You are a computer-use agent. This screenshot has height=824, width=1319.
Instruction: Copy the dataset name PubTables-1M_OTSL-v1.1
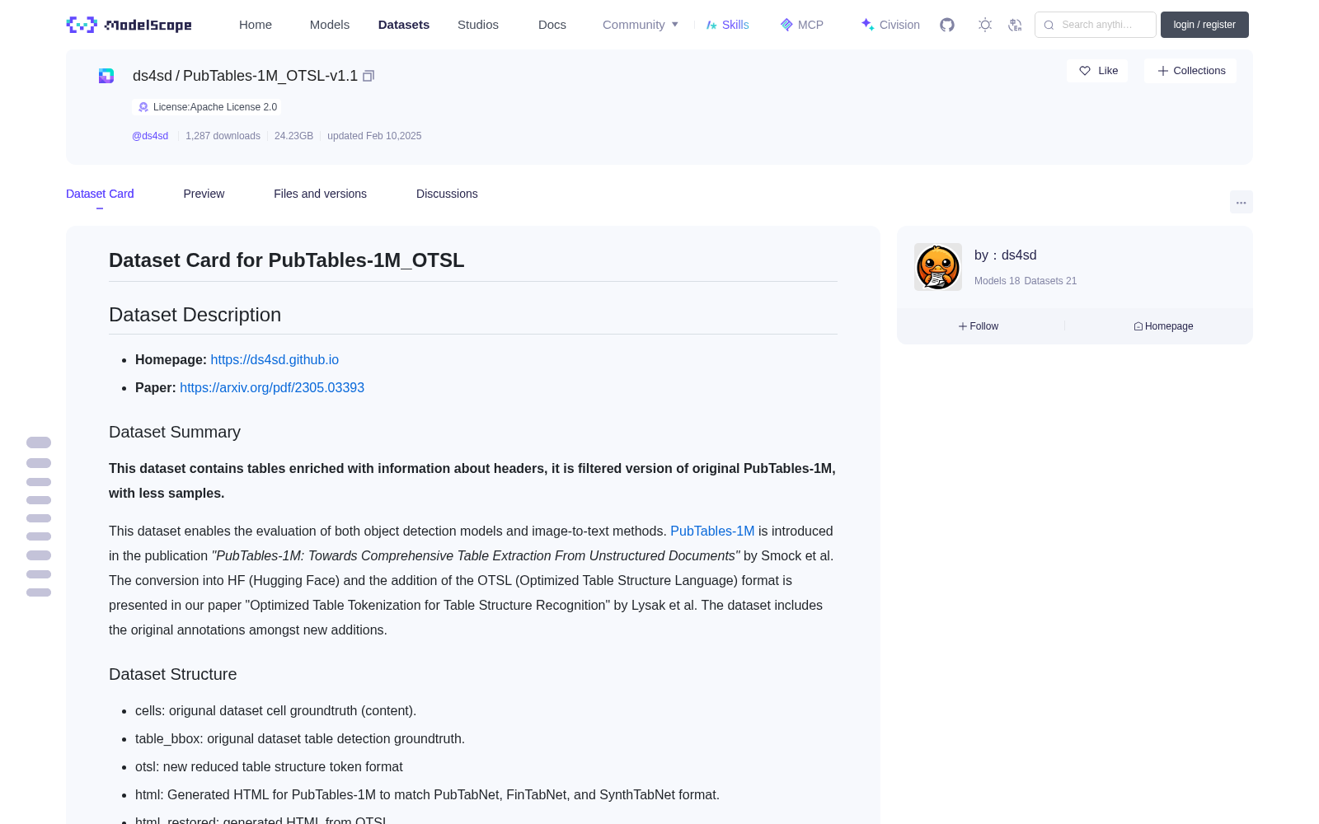pyautogui.click(x=368, y=76)
